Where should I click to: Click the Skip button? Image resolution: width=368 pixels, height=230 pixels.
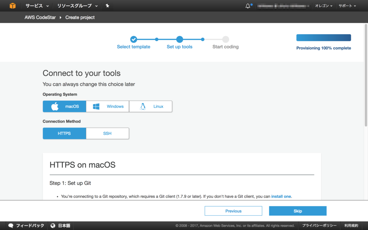click(x=298, y=211)
